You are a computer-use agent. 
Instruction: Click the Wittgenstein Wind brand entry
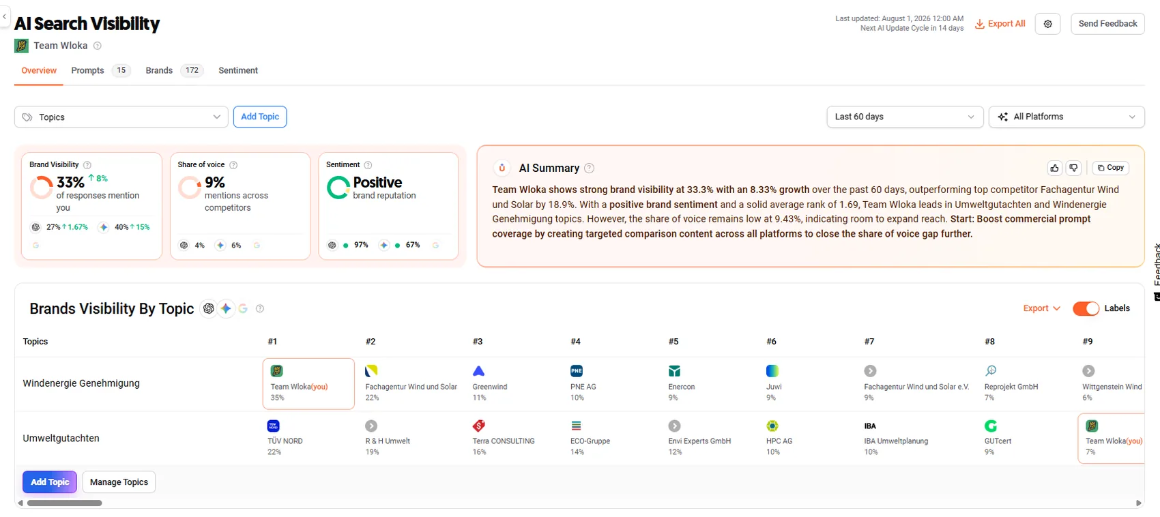[1112, 384]
